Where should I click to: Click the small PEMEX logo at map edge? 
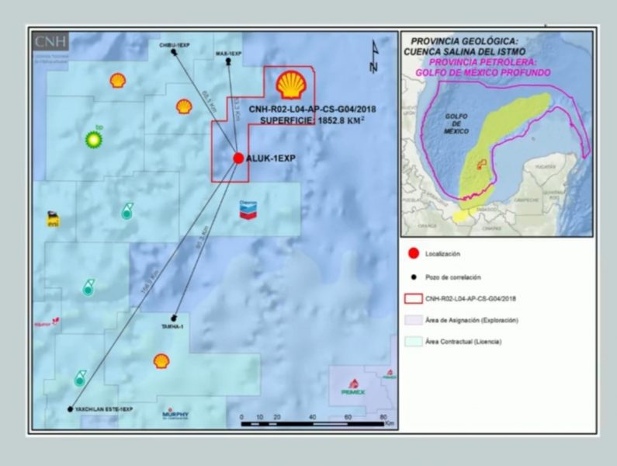[389, 374]
